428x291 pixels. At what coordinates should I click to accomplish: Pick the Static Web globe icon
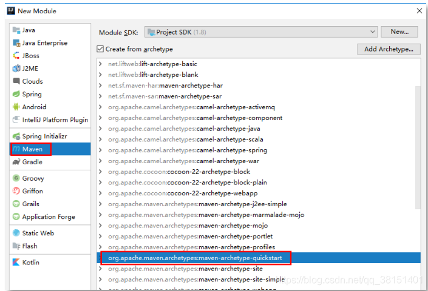click(16, 233)
